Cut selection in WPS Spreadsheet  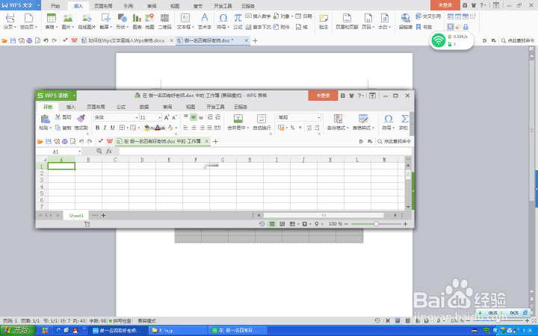[x=64, y=117]
